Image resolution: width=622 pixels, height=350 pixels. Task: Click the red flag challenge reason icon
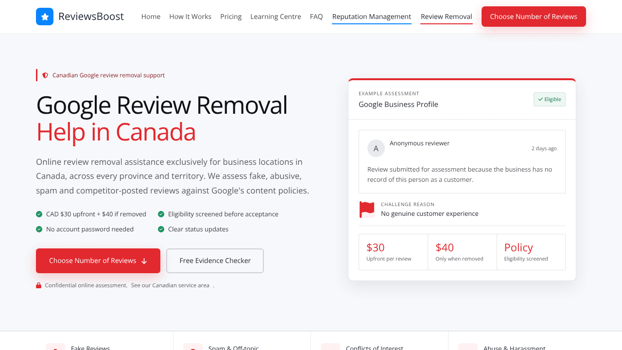click(x=367, y=210)
